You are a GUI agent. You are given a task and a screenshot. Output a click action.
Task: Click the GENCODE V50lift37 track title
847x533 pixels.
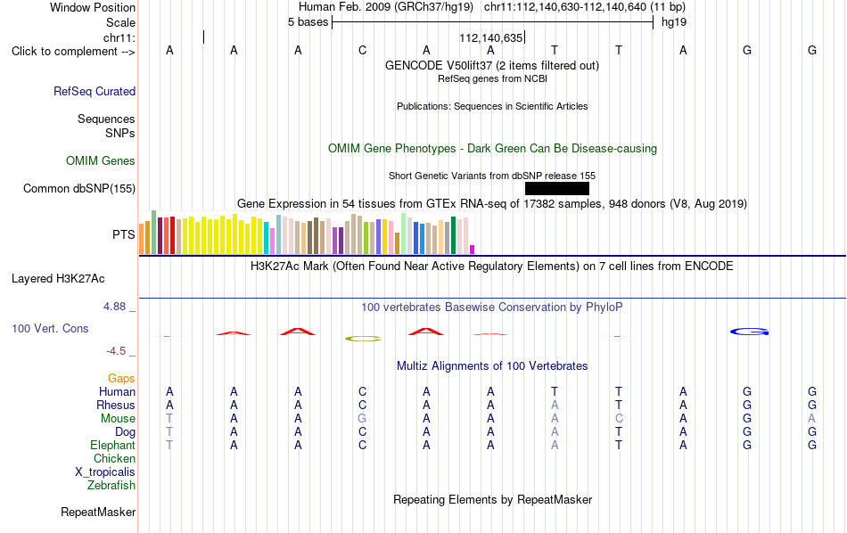[x=492, y=65]
